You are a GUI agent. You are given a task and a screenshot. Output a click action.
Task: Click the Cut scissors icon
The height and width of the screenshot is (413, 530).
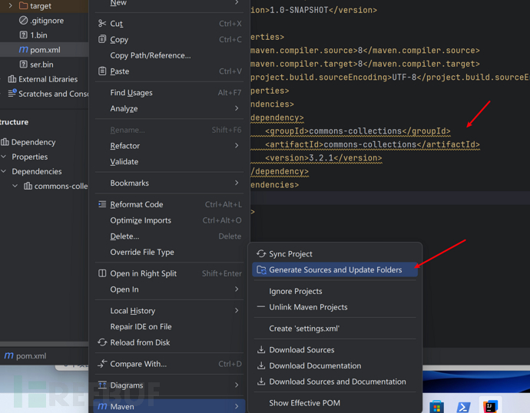[102, 24]
